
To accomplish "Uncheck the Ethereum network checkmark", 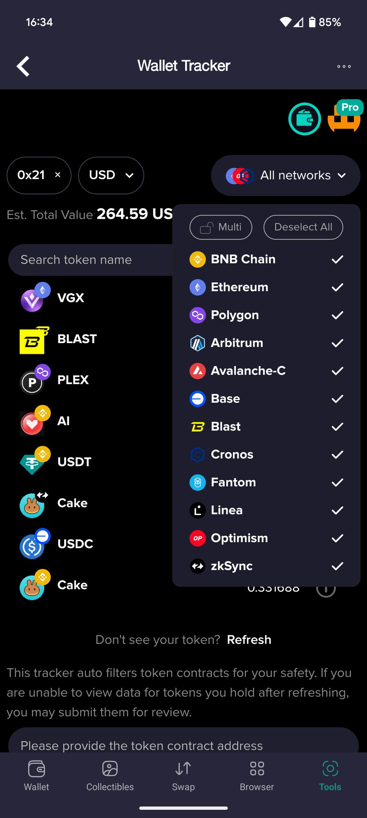I will (337, 288).
